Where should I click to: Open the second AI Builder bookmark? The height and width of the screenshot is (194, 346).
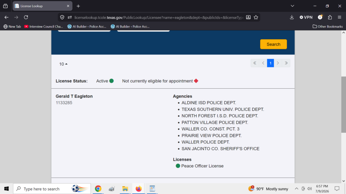(x=130, y=26)
